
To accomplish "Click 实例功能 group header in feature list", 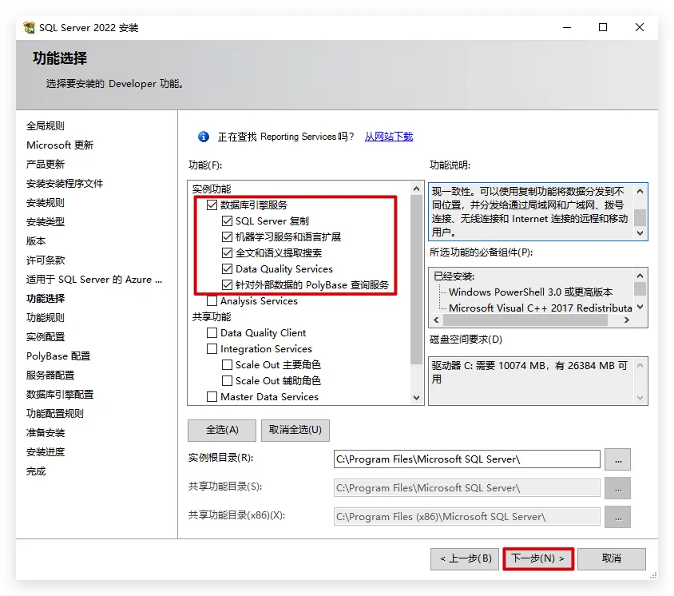I will coord(211,189).
